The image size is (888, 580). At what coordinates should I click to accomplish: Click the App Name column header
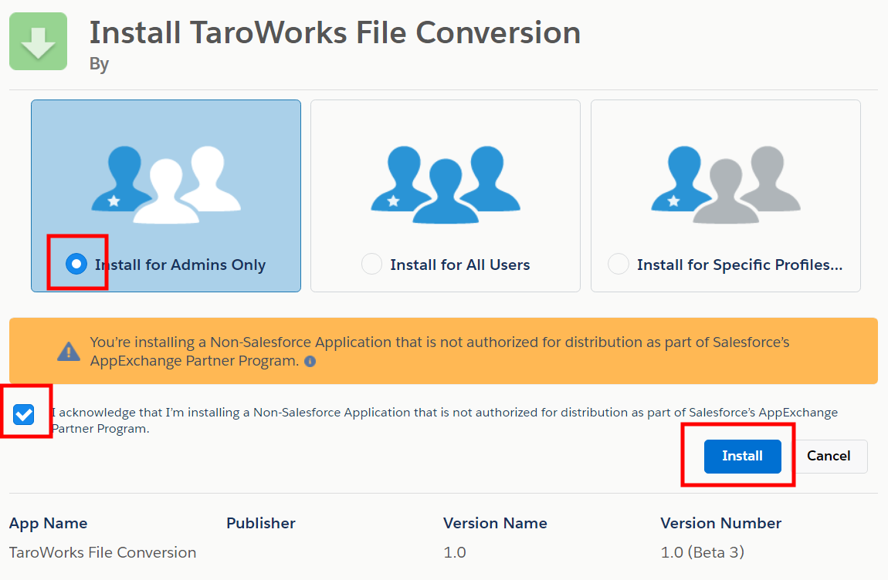pos(48,523)
